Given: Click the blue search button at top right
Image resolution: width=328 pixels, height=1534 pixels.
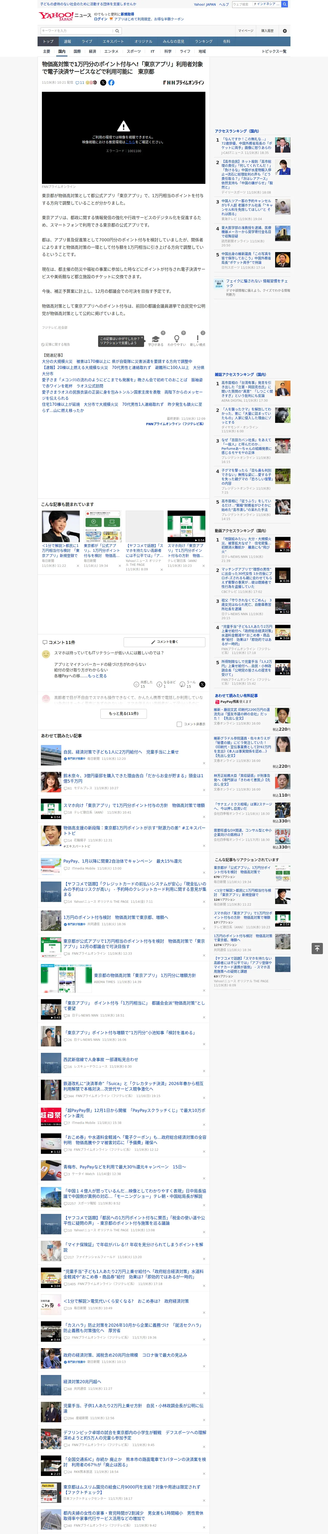Looking at the screenshot, I should pos(285,4).
